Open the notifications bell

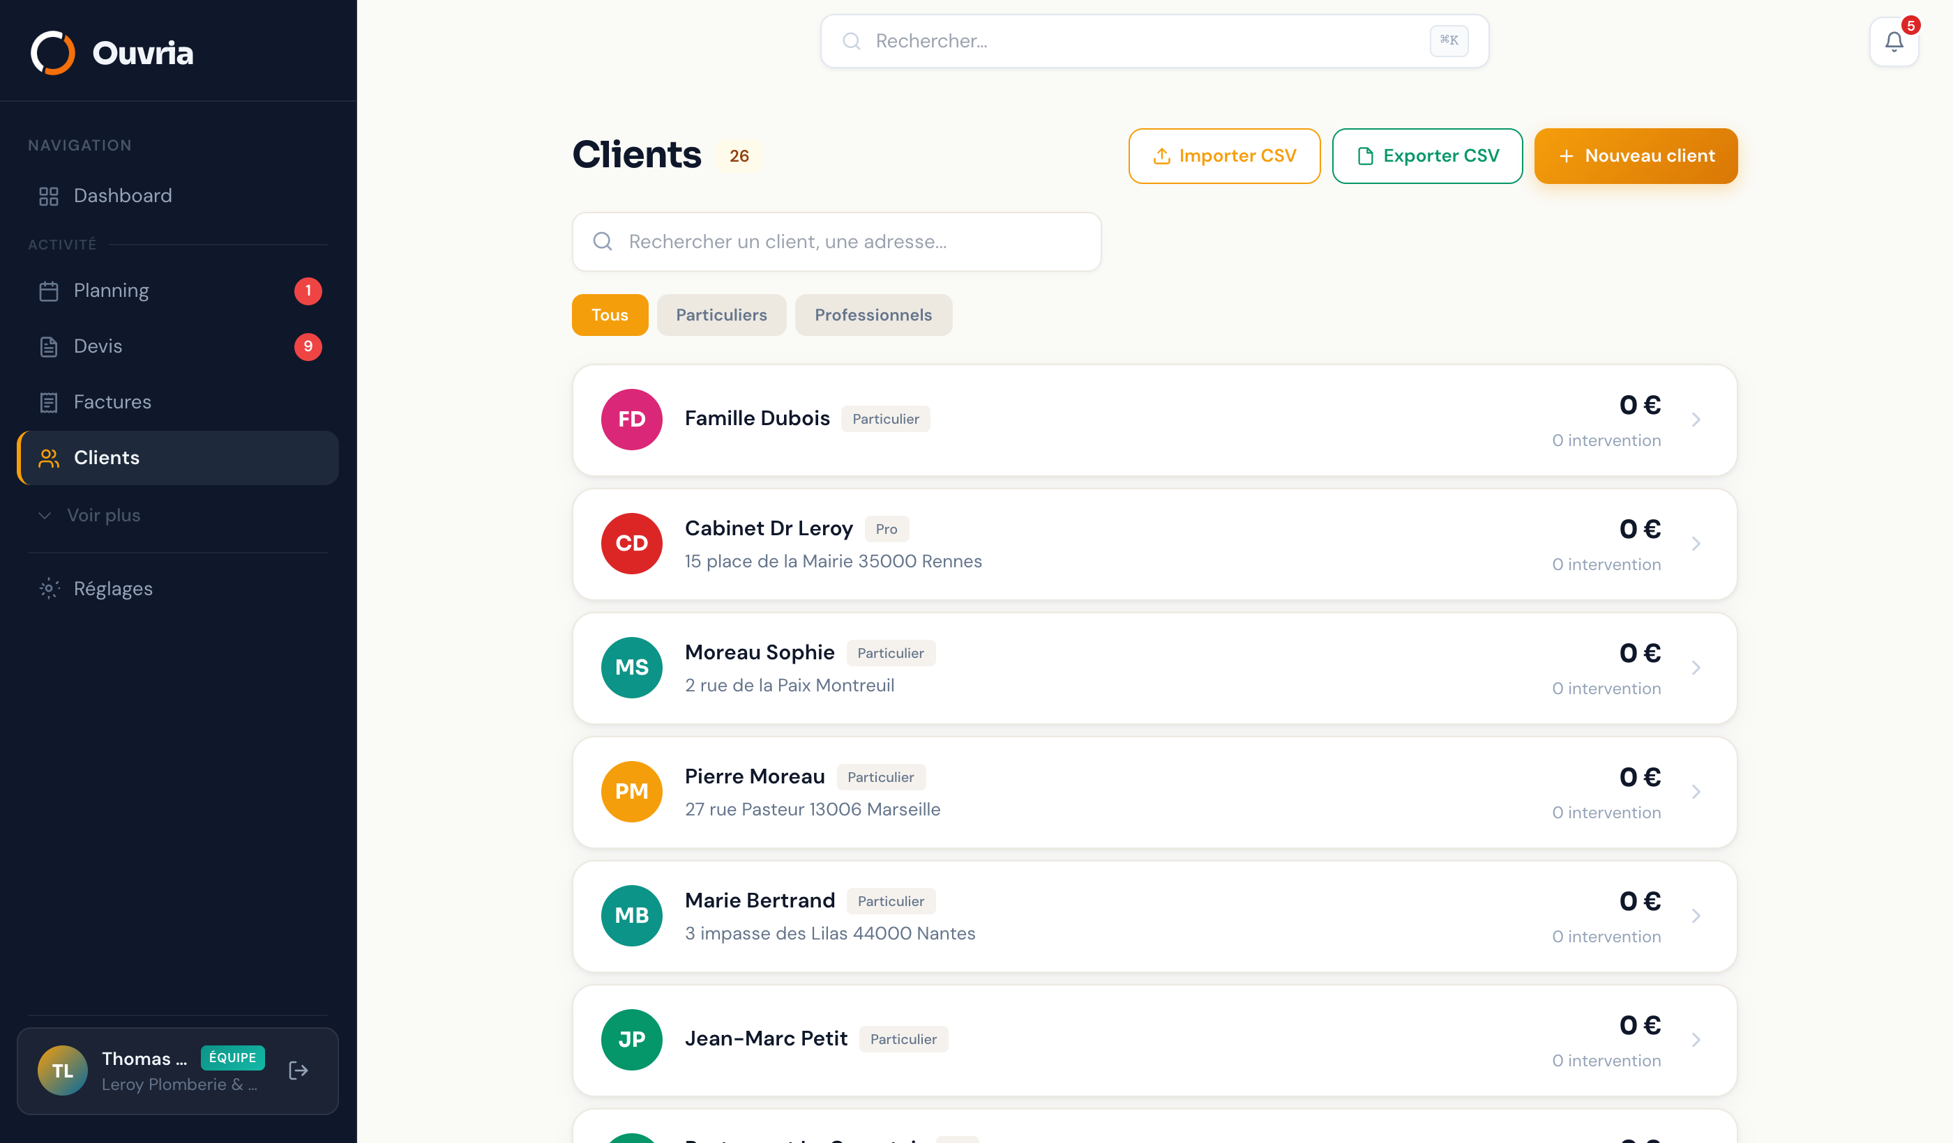click(1893, 41)
